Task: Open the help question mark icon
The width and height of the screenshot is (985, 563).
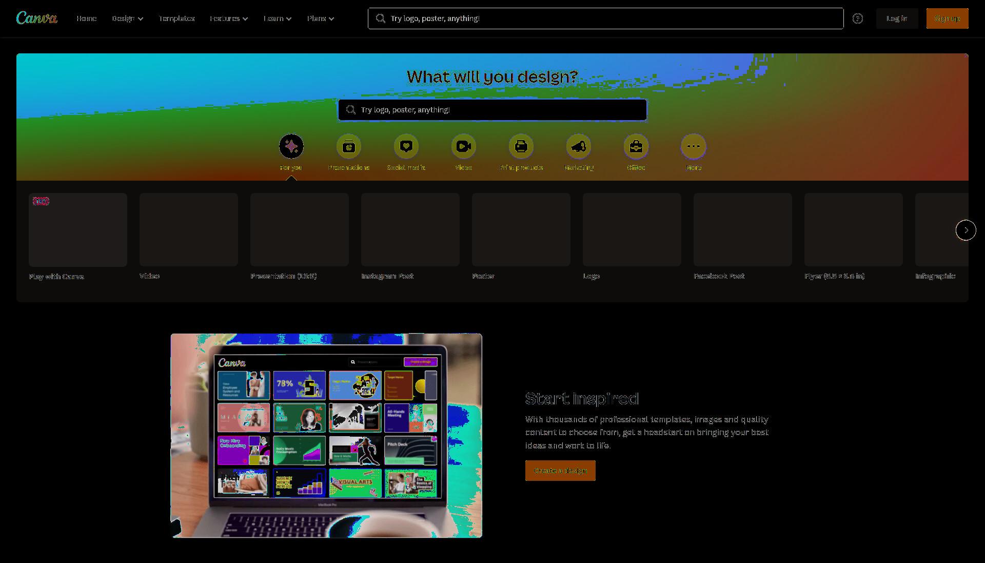Action: pos(858,18)
